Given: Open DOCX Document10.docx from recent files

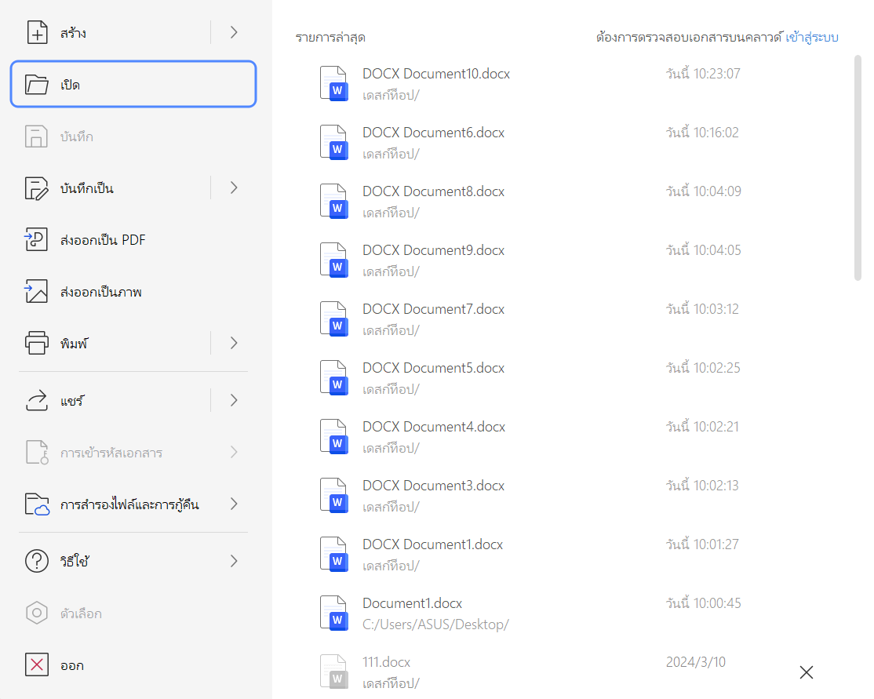Looking at the screenshot, I should [x=435, y=73].
